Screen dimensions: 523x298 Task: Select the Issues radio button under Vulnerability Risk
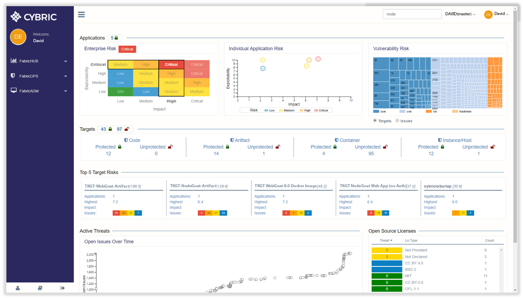click(x=397, y=120)
